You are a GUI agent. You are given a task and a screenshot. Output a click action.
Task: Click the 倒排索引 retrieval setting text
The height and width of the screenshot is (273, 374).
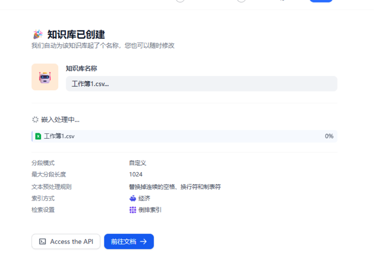(150, 210)
